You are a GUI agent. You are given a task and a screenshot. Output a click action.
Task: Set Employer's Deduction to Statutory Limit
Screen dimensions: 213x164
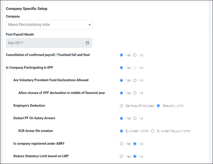coord(158,106)
